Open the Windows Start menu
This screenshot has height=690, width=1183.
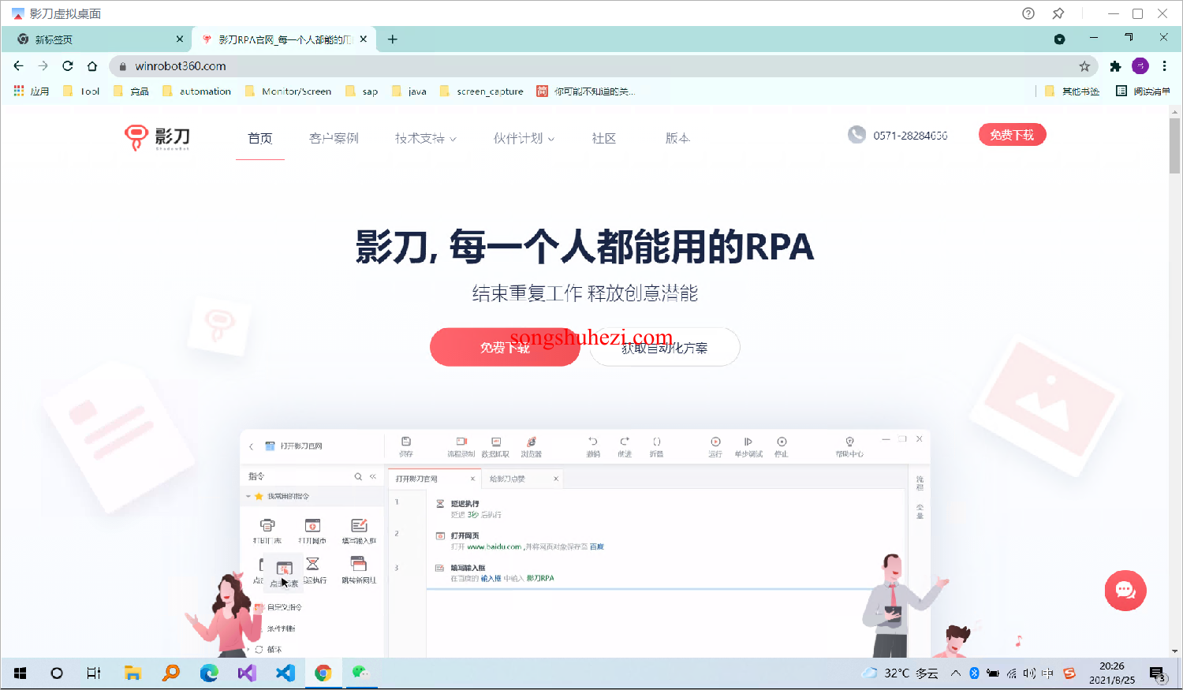(x=21, y=673)
